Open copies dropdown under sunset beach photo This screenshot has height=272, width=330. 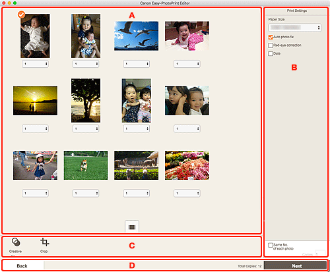(35, 128)
